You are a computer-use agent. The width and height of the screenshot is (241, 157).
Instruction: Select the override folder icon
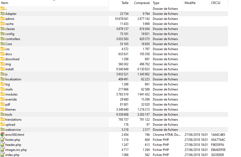pos(3,99)
